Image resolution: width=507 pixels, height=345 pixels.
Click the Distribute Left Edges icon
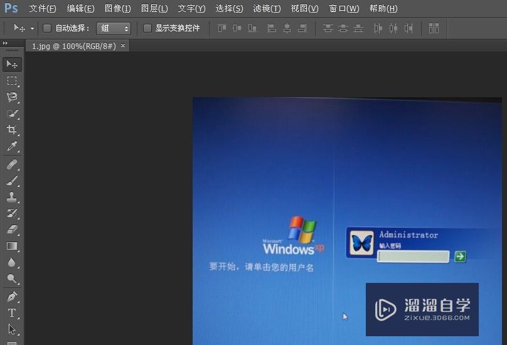(x=378, y=28)
